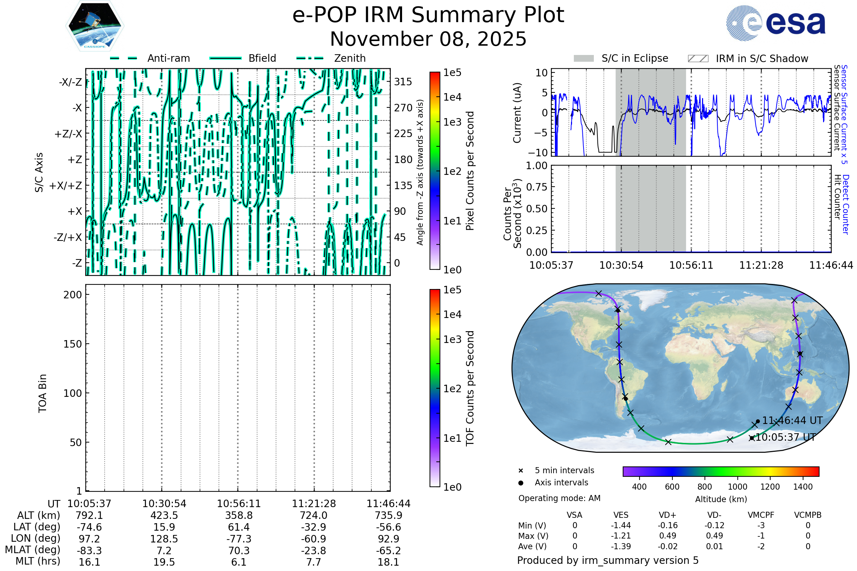857x571 pixels.
Task: Click the Produced by irm_summary version text
Action: pyautogui.click(x=607, y=560)
